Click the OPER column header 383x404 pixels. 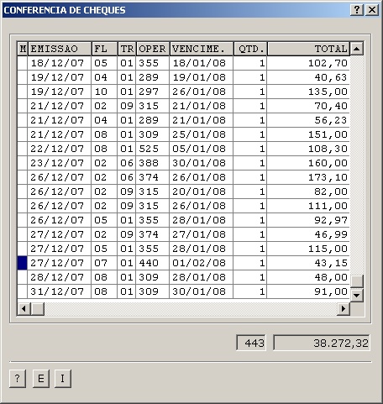coord(153,49)
